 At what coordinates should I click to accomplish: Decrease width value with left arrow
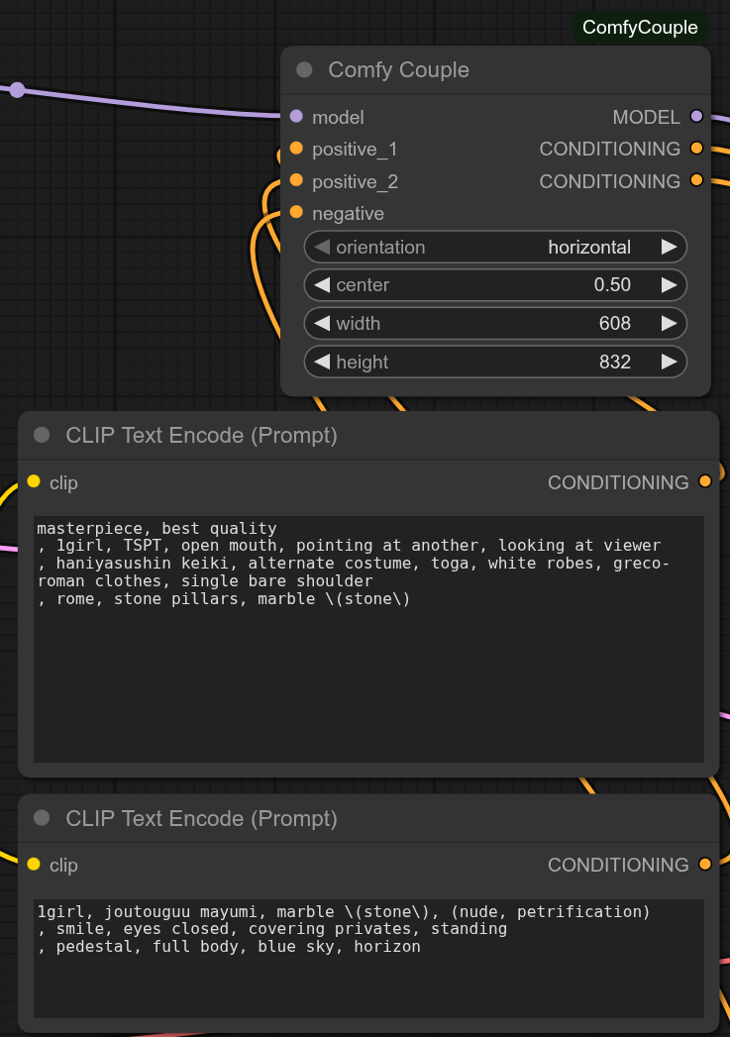pyautogui.click(x=322, y=324)
